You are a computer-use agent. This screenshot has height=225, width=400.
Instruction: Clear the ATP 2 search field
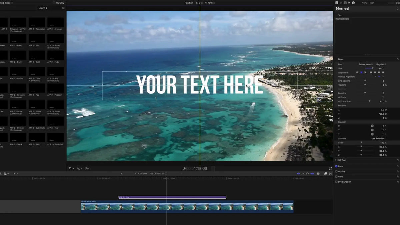[63, 8]
